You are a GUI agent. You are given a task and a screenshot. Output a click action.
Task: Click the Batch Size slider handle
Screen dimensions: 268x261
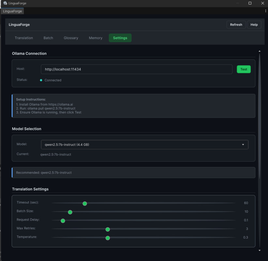click(70, 212)
